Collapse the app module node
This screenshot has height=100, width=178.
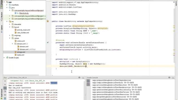[x=4, y=2]
